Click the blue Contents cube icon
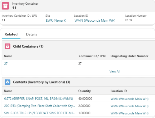Viewport: 155px width, 118px height. (x=7, y=82)
